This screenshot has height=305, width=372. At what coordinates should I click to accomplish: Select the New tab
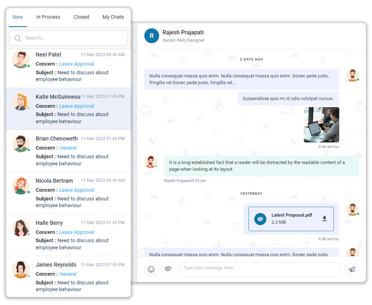click(x=18, y=17)
